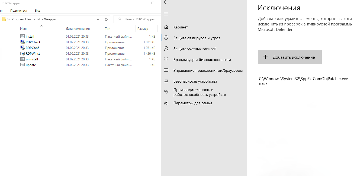Open the hamburger navigation menu
Image resolution: width=357 pixels, height=176 pixels.
(166, 14)
